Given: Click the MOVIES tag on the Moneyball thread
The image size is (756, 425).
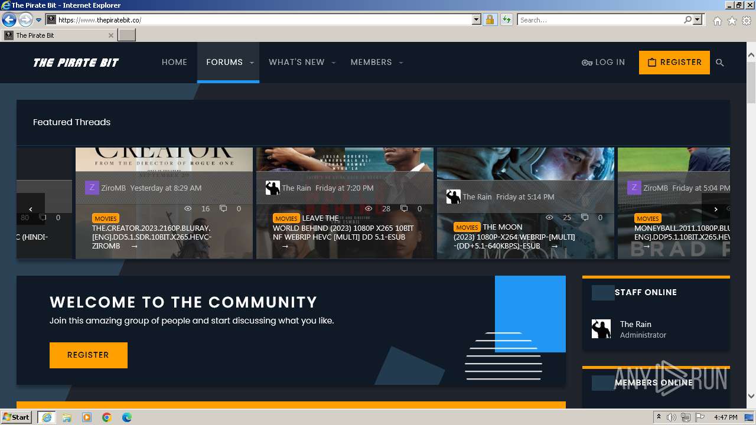Looking at the screenshot, I should click(x=648, y=218).
